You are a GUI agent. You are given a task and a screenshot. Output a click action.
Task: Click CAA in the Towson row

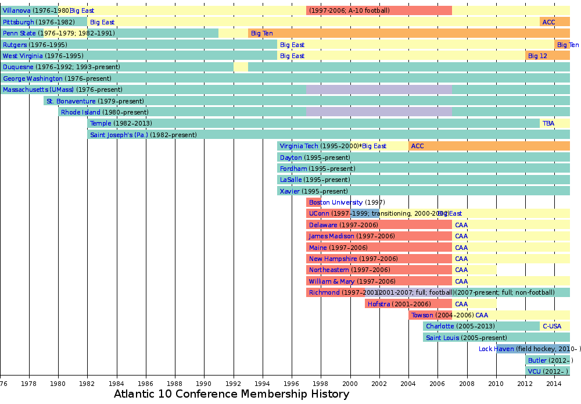click(x=482, y=315)
